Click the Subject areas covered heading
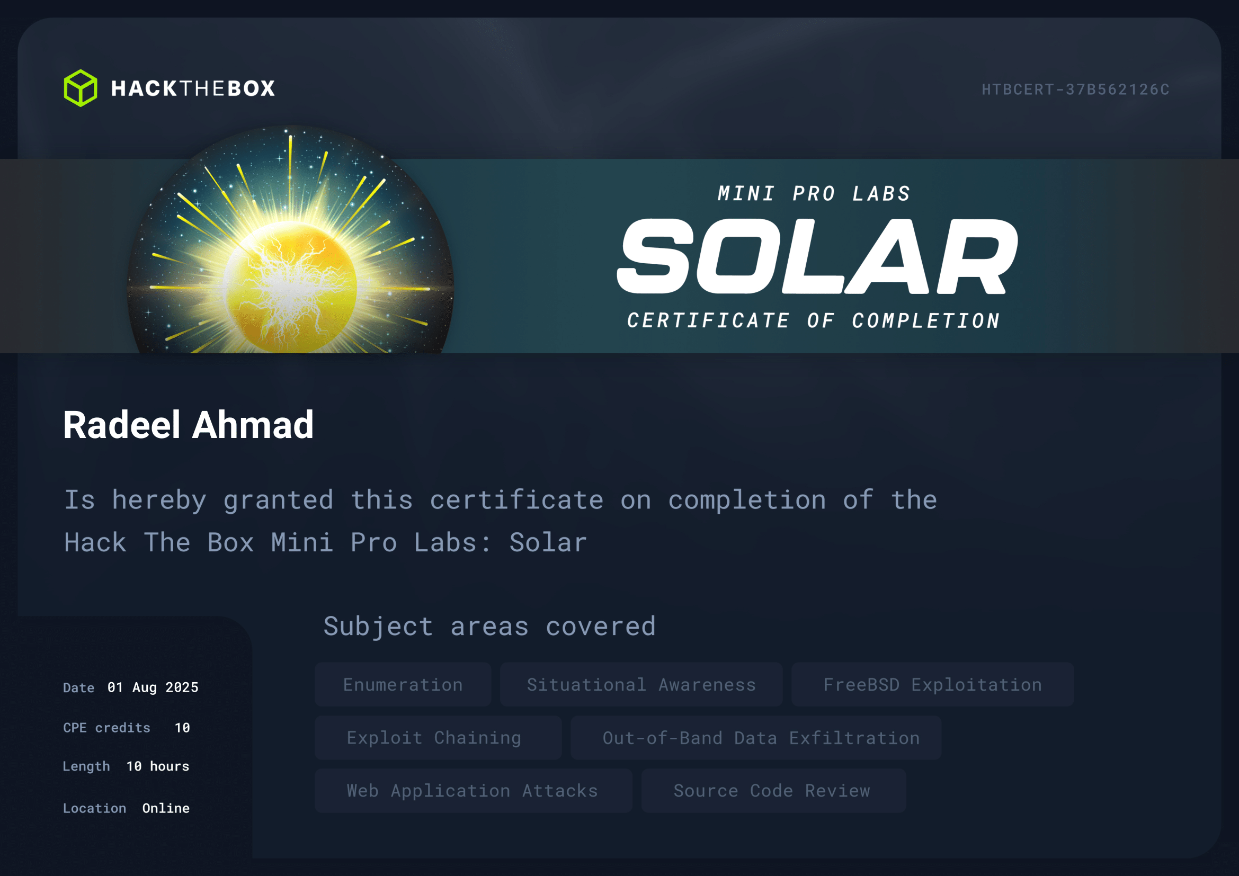 coord(489,626)
